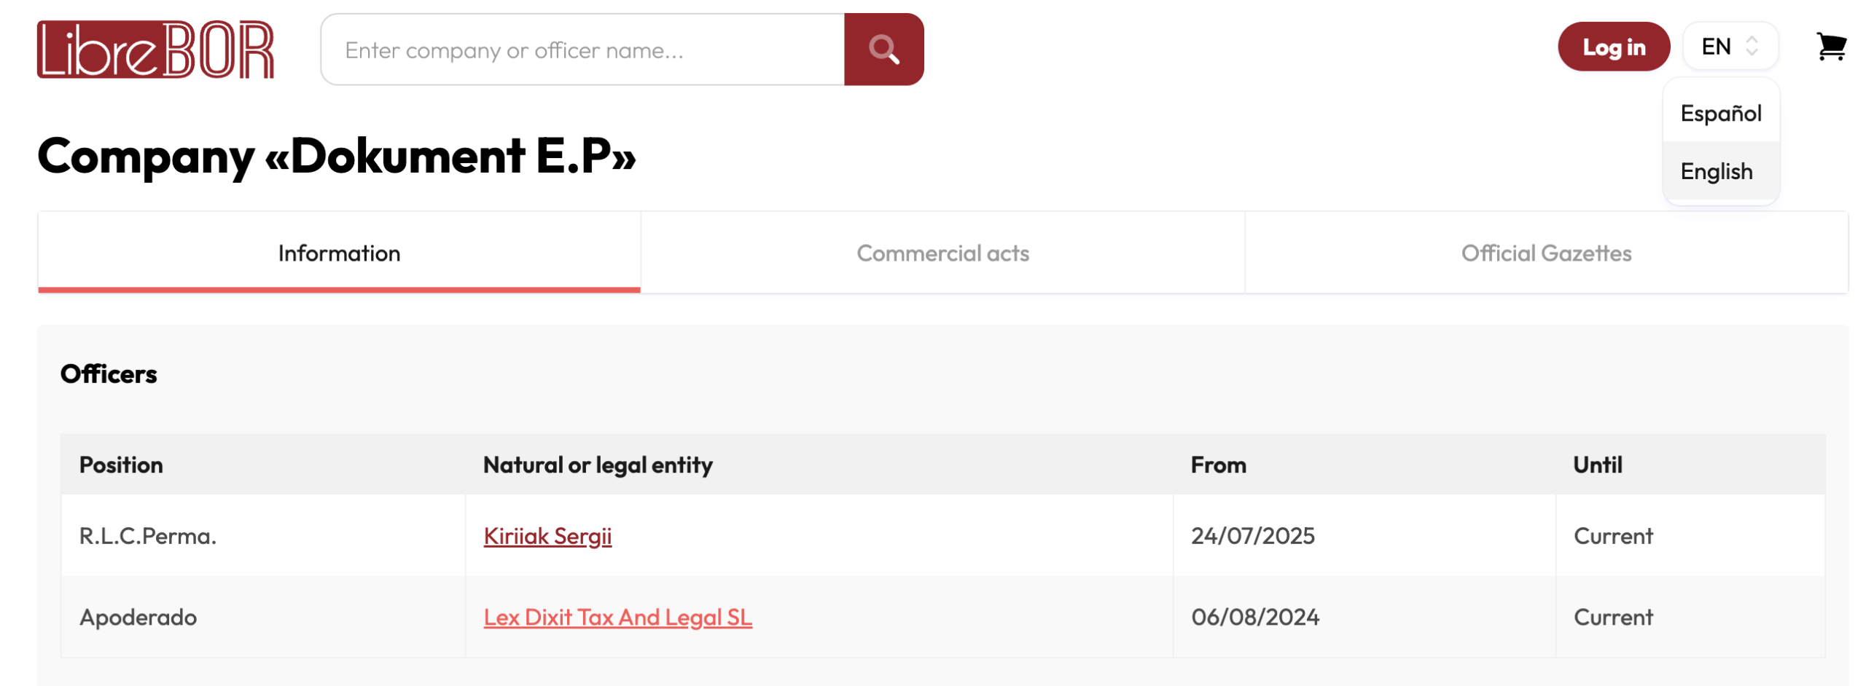Click the Officers section heading
Viewport: 1866px width, 686px height.
(109, 374)
